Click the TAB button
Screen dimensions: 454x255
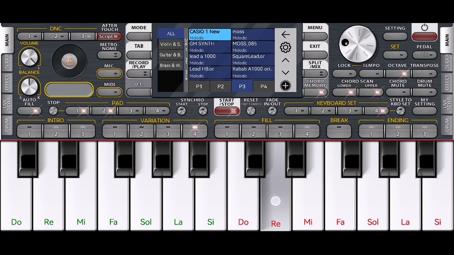pyautogui.click(x=139, y=55)
